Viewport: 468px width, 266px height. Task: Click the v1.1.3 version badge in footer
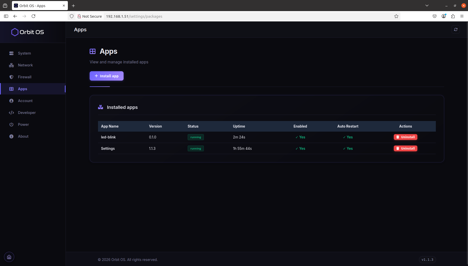tap(427, 260)
